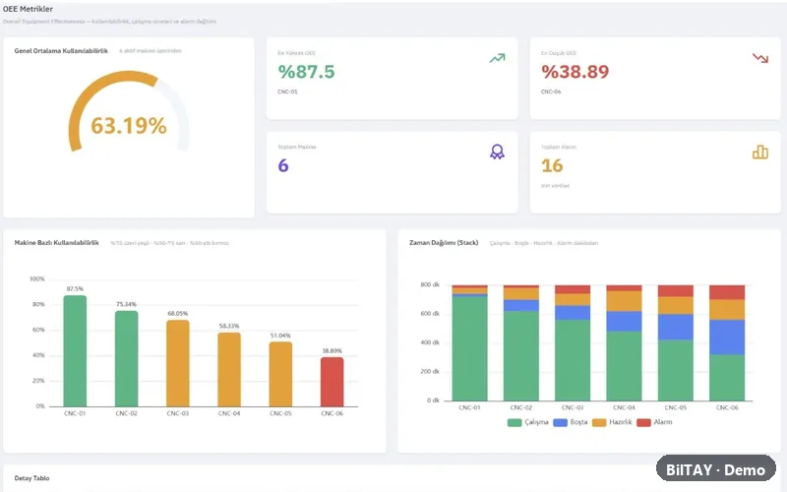Screen dimensions: 787x492
Task: Click the 87.5% label above CNC-01 bar
Action: (x=75, y=289)
